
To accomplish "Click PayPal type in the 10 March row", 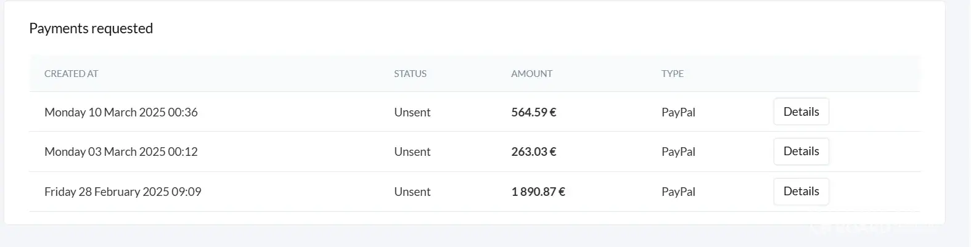I will [678, 112].
